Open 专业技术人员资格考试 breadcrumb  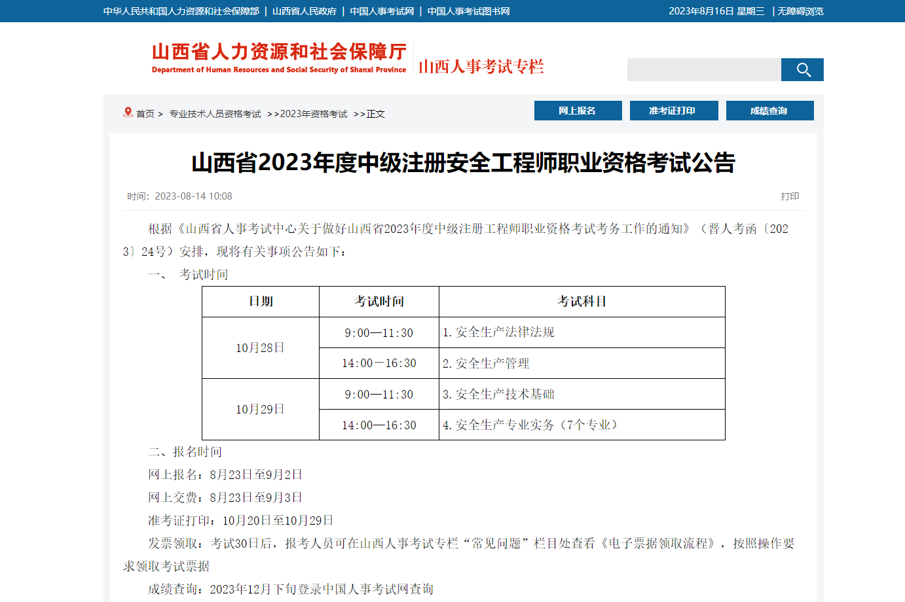tap(215, 114)
